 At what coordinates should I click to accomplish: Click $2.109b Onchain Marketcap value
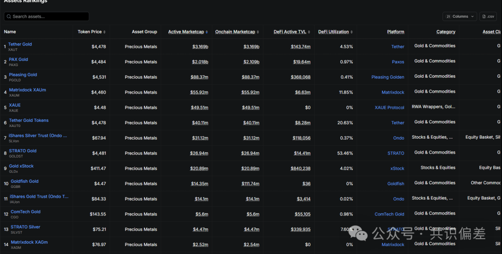[251, 62]
